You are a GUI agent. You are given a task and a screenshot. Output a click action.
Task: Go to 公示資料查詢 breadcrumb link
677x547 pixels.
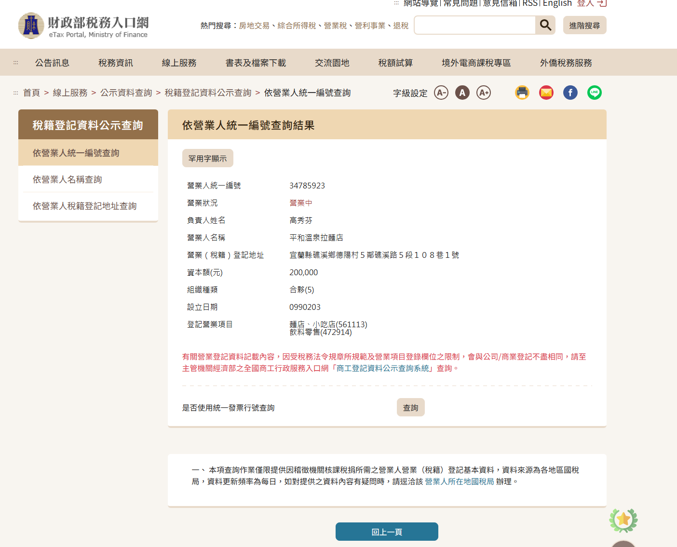[x=126, y=93]
